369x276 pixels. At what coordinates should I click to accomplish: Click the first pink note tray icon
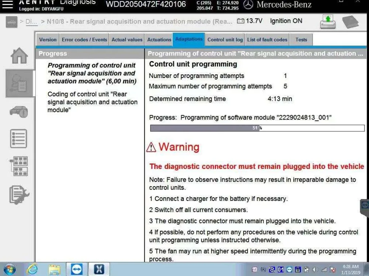click(x=254, y=270)
